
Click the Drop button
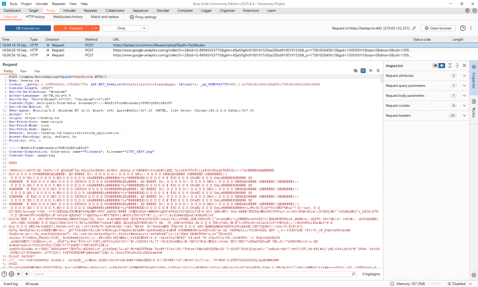click(x=121, y=28)
